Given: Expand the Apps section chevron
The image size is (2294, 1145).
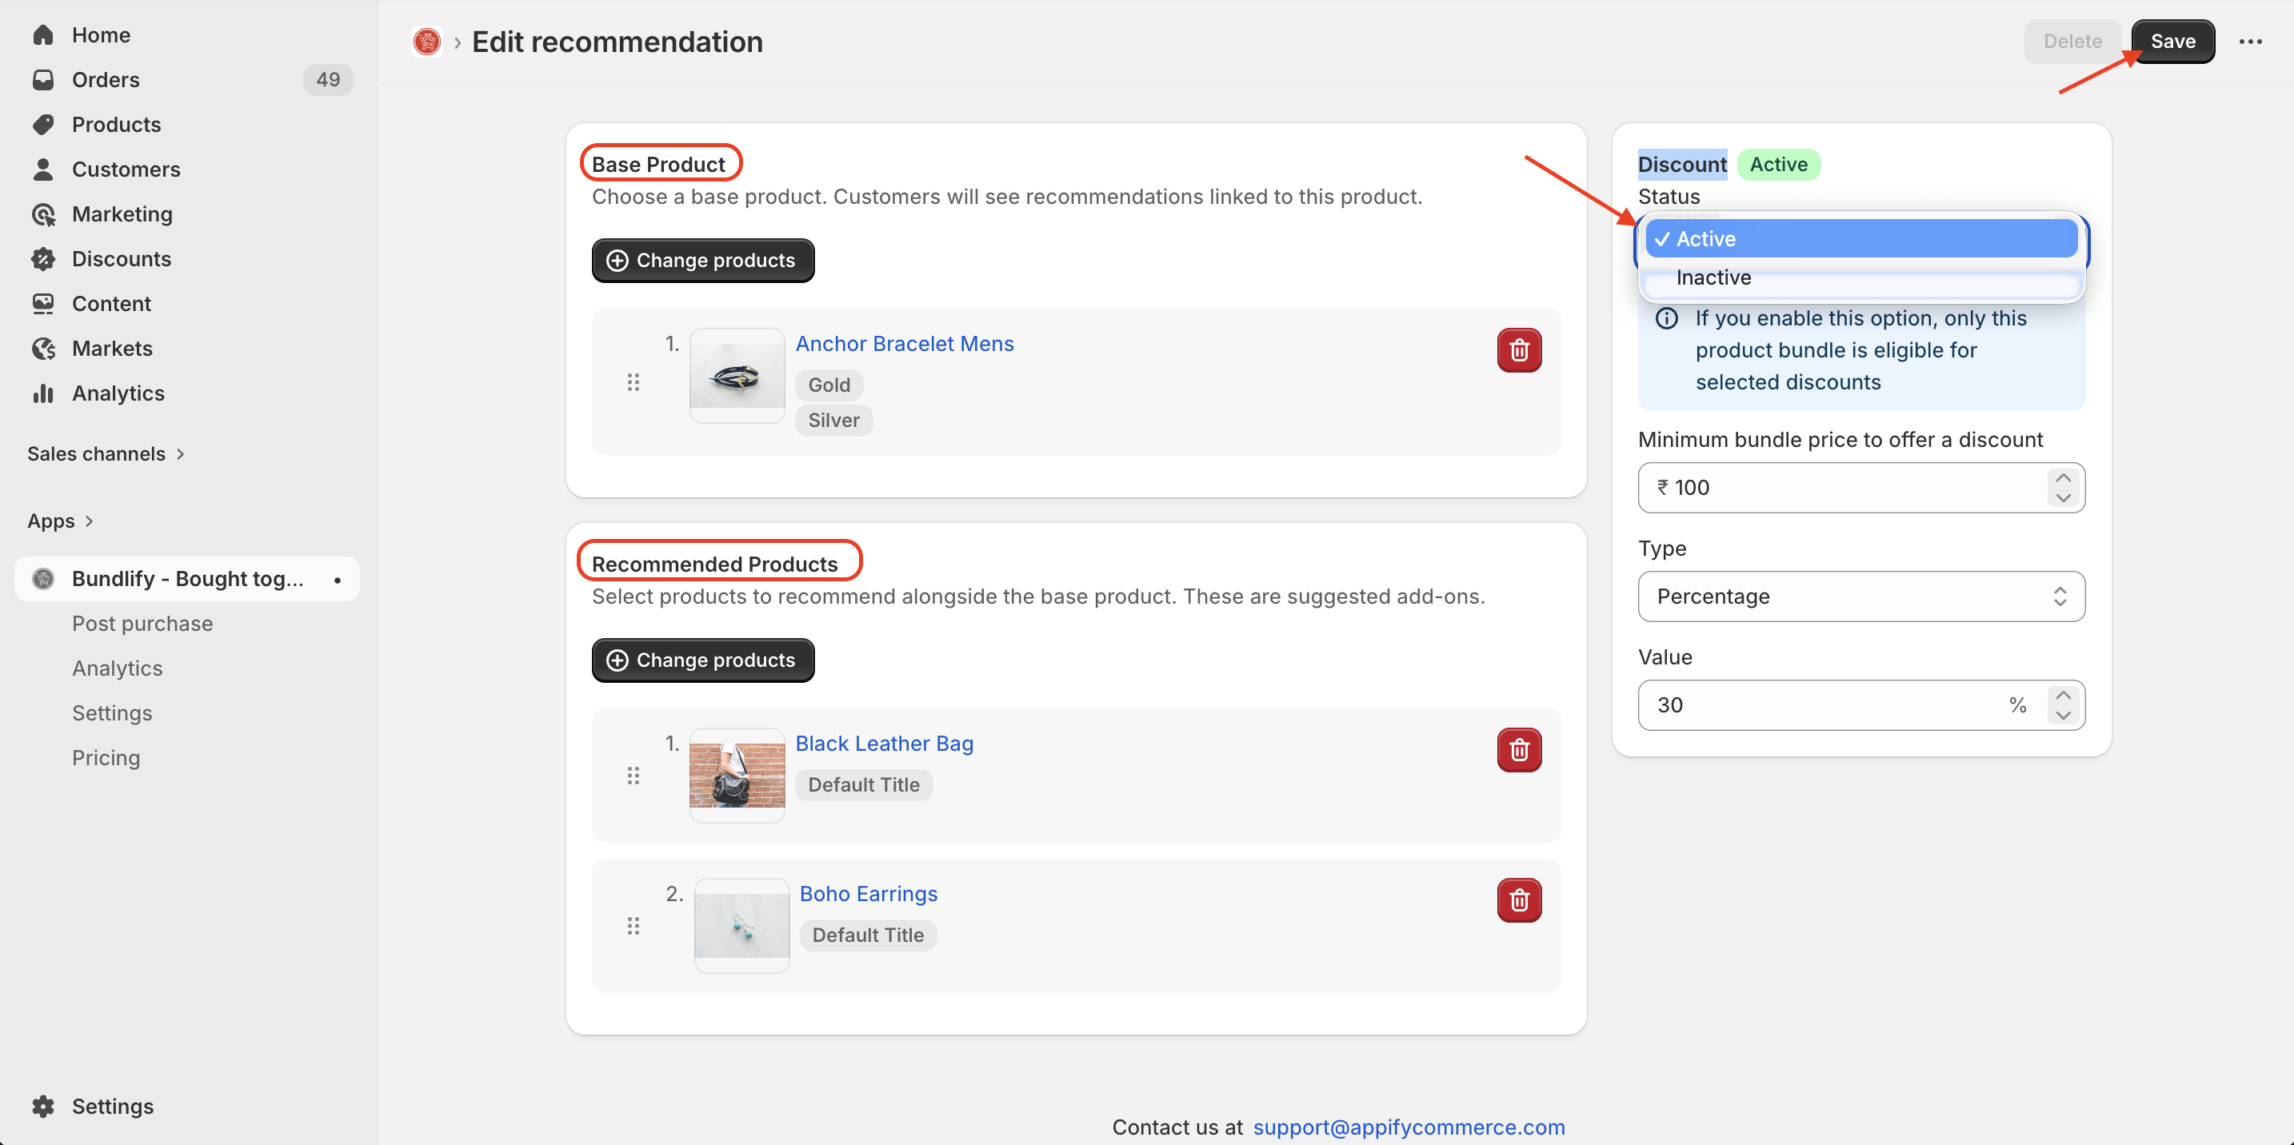Looking at the screenshot, I should tap(89, 521).
